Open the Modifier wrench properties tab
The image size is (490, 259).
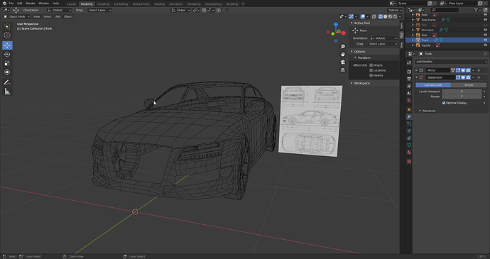click(x=409, y=117)
